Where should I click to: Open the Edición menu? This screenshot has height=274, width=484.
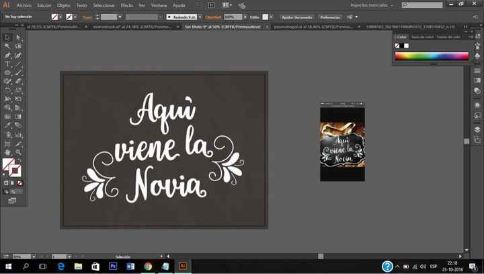click(44, 5)
